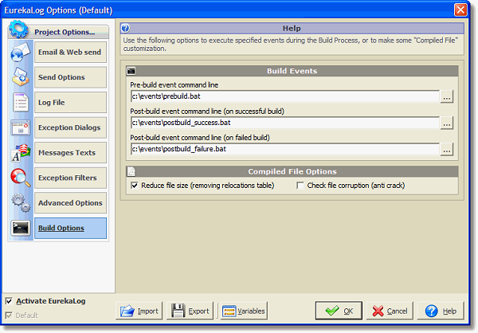Click the Build Events console header icon
Viewport: 478px width, 333px height.
coord(131,71)
